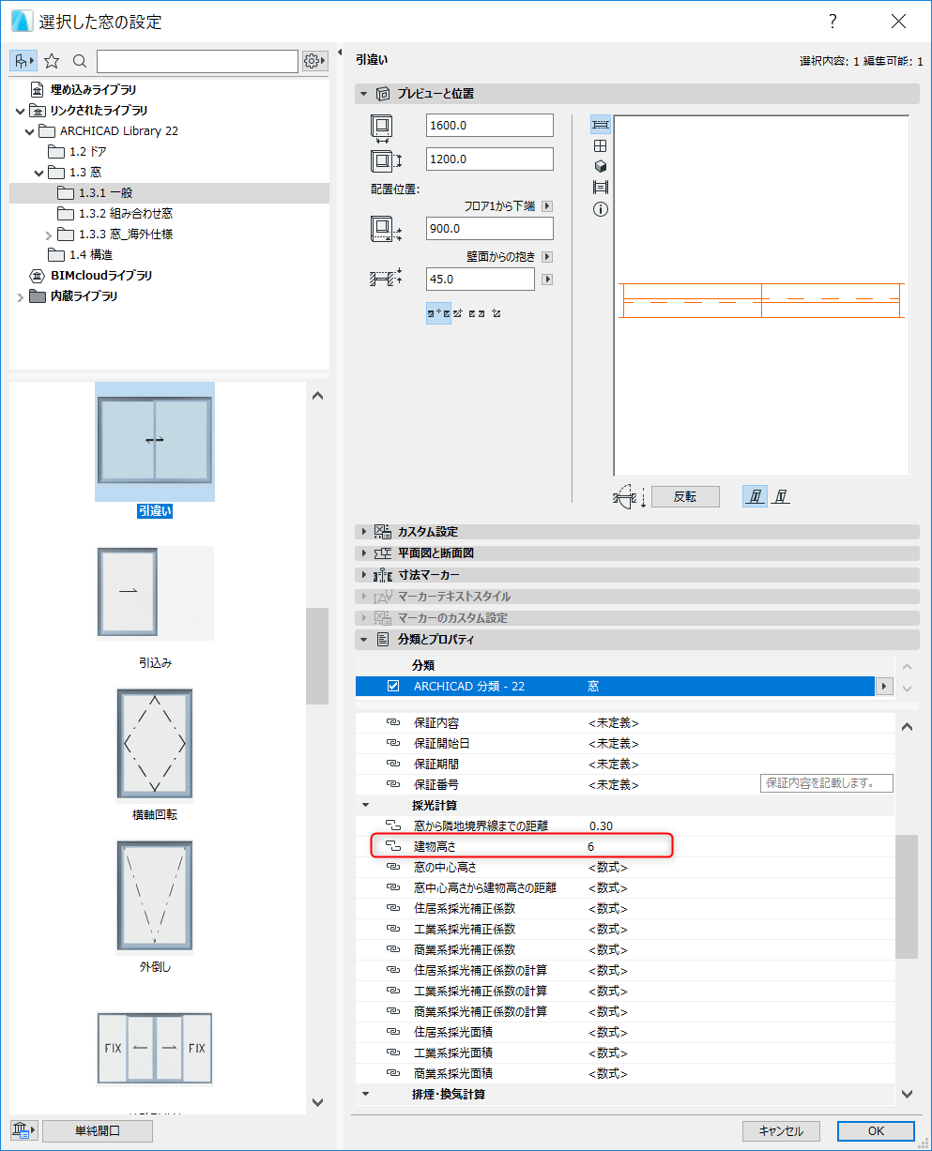Click the width field showing 1600.0

pyautogui.click(x=490, y=126)
